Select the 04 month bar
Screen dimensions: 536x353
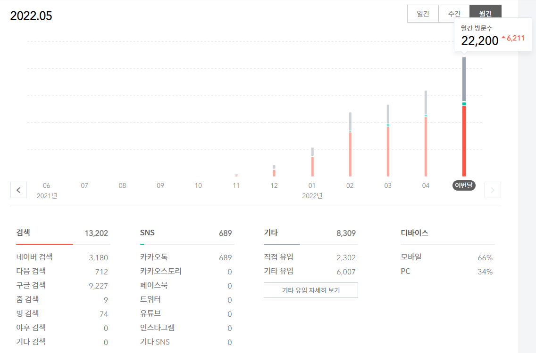tap(426, 133)
